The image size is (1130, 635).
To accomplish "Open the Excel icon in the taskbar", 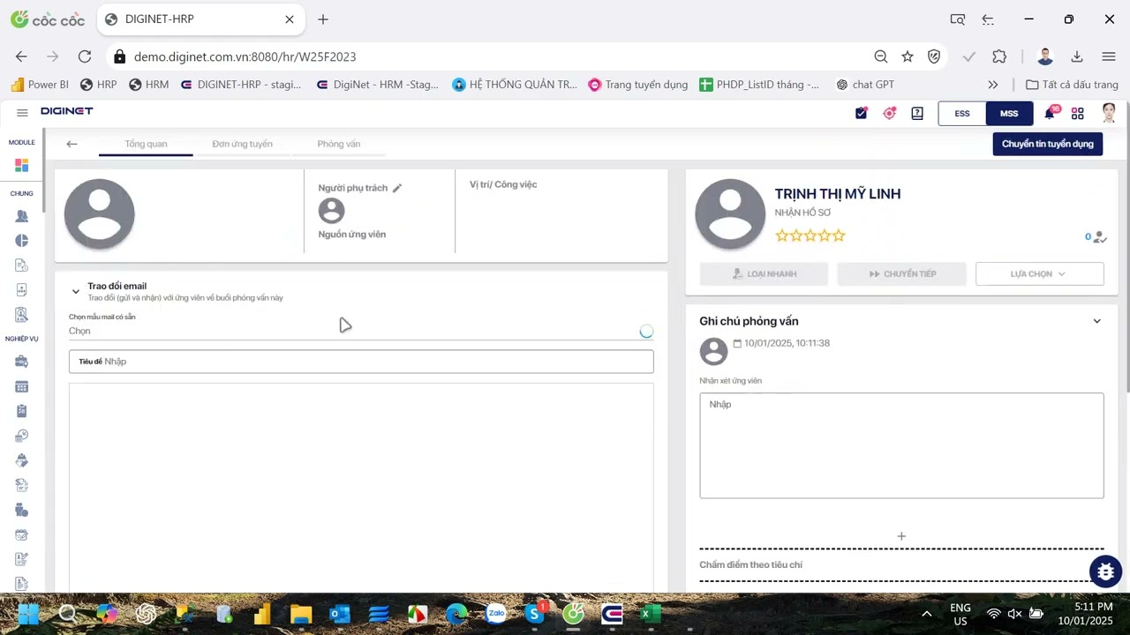I will [650, 614].
